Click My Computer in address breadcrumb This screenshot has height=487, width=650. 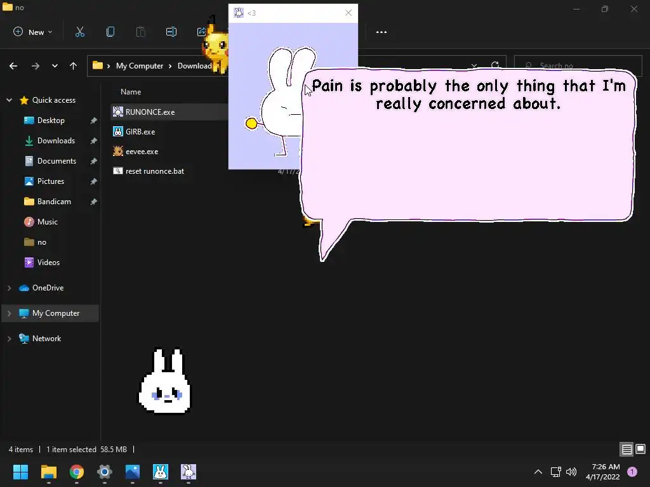(140, 66)
